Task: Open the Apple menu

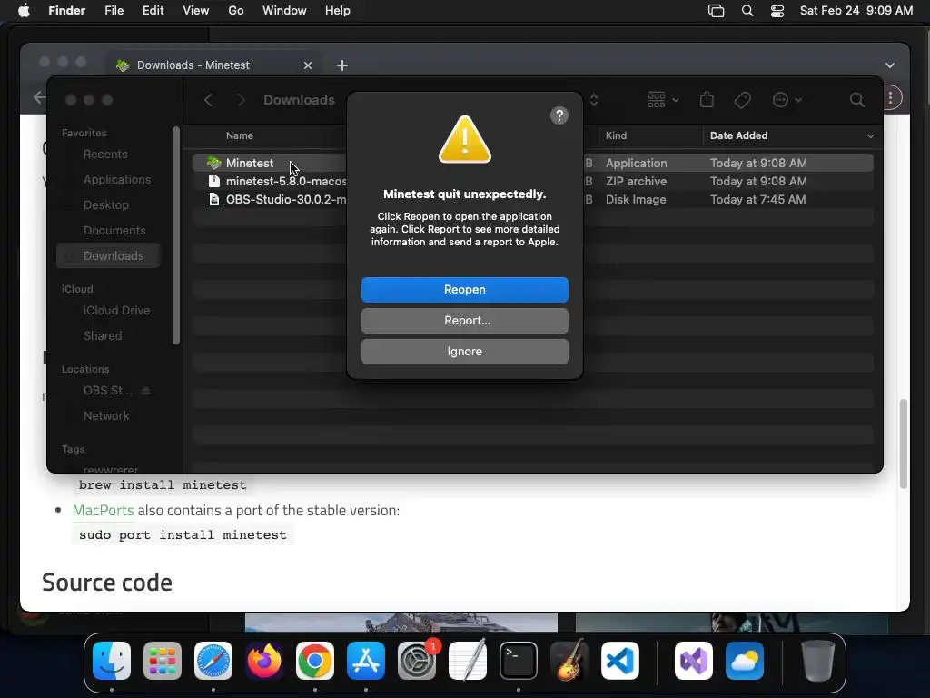Action: pos(24,11)
